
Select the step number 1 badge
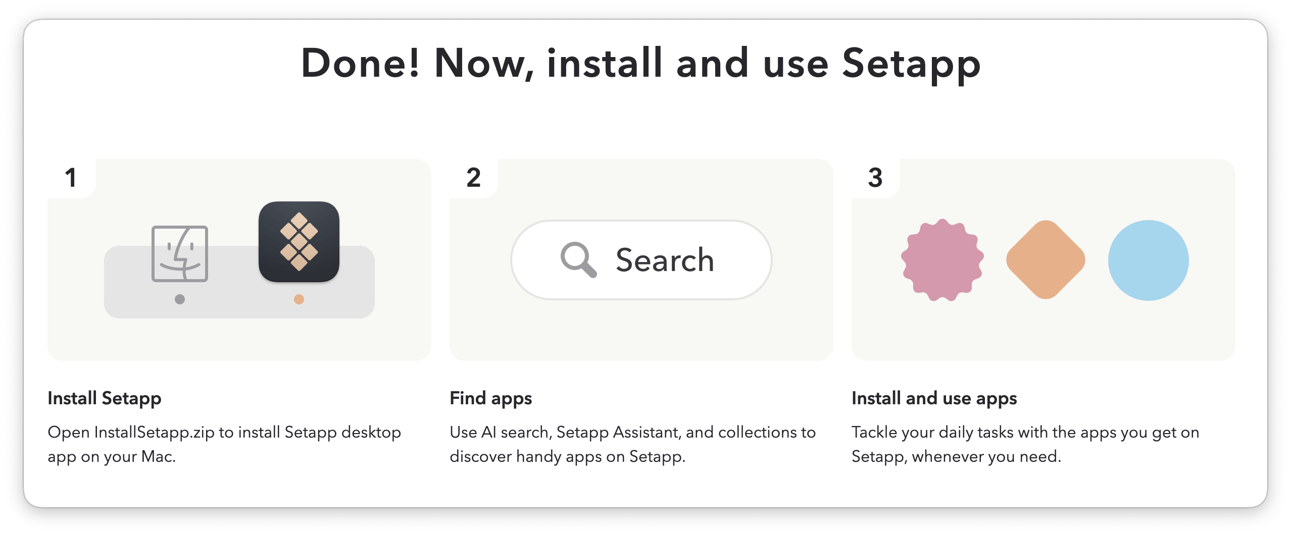point(71,178)
